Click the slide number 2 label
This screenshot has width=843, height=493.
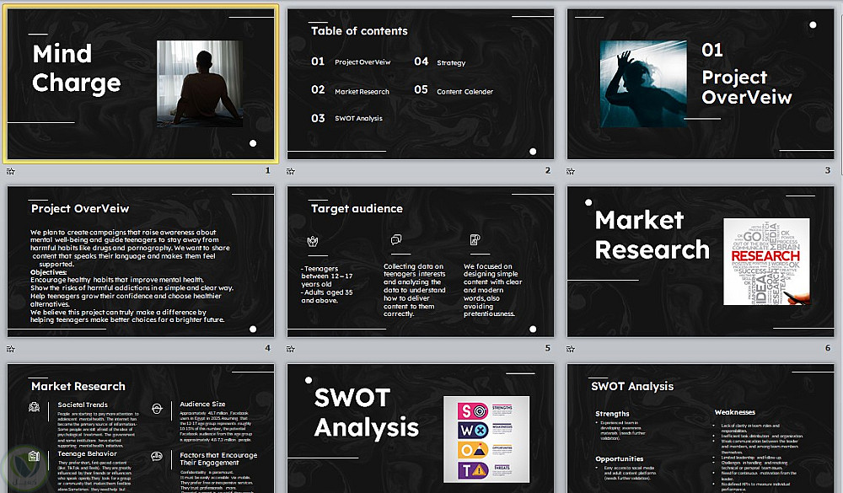point(548,170)
